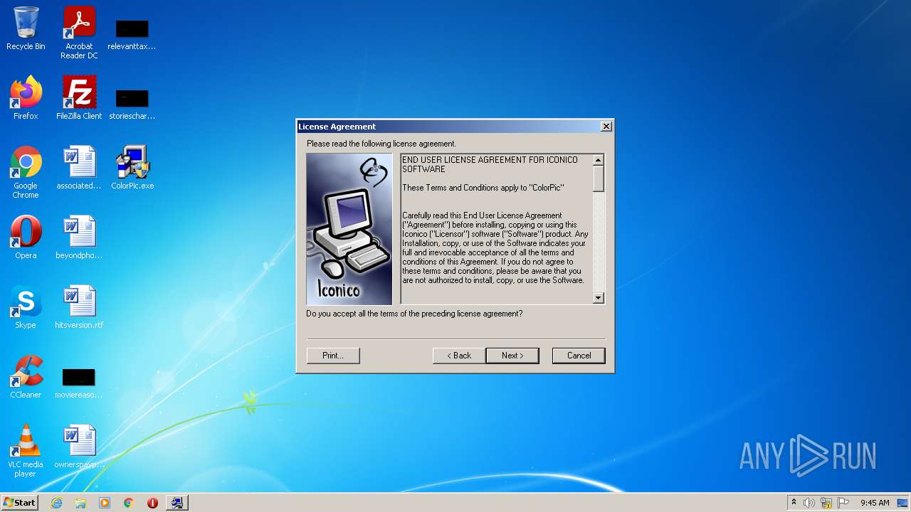Open the Recycle Bin desktop icon
911x512 pixels.
26,29
